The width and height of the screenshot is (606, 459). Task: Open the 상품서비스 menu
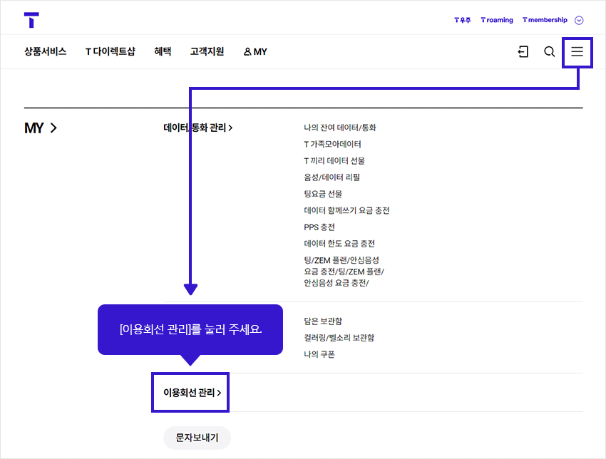[45, 51]
